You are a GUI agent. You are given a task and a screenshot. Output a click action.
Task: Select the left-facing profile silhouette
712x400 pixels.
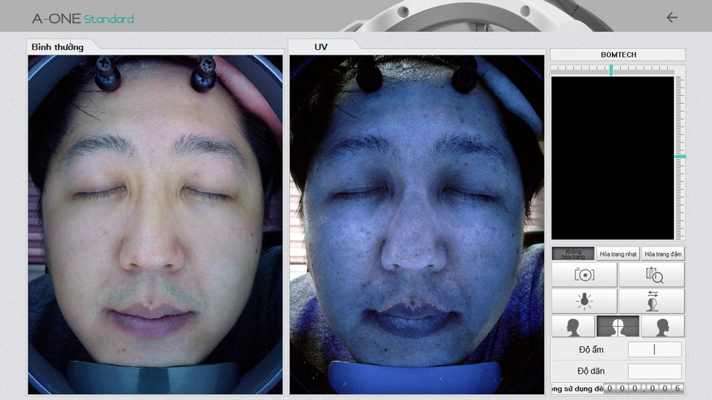[x=572, y=327]
